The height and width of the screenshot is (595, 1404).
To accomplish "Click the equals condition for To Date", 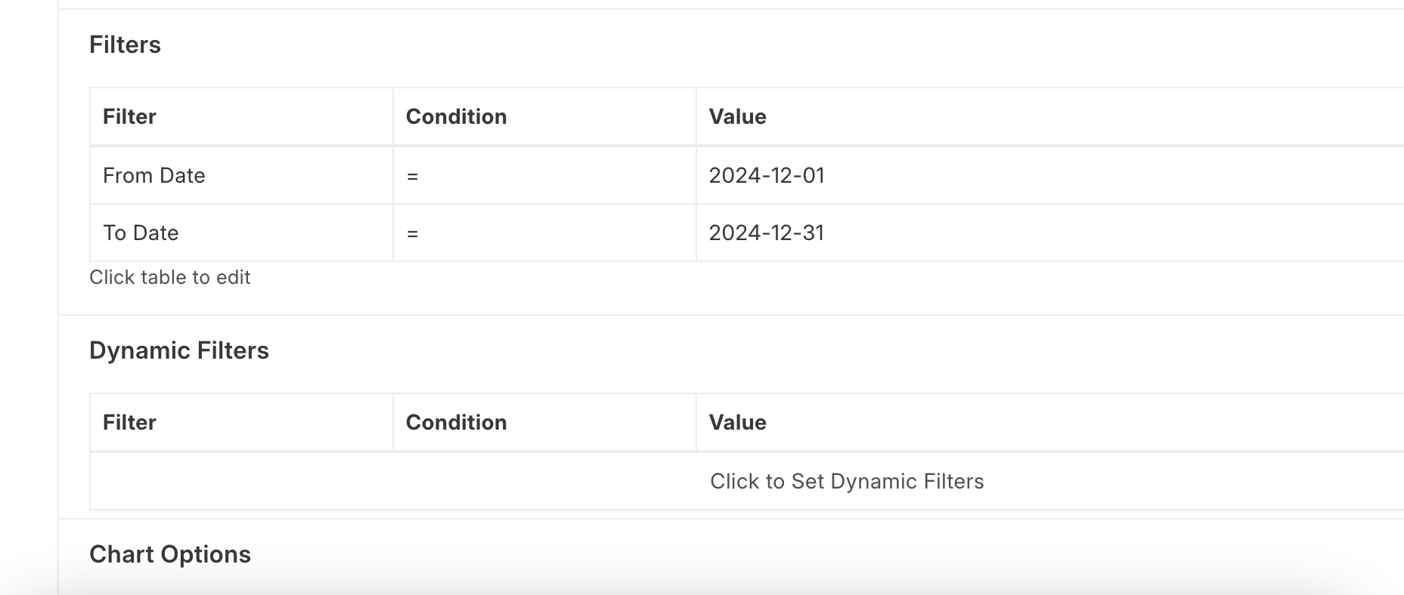I will pos(413,233).
